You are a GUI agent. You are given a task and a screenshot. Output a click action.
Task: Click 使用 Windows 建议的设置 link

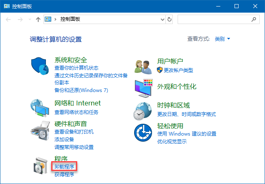click(187, 134)
